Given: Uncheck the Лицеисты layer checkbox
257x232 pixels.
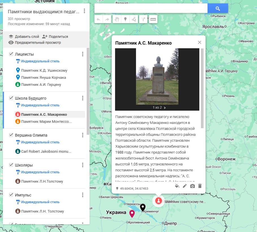Looking at the screenshot, I should tap(11, 54).
